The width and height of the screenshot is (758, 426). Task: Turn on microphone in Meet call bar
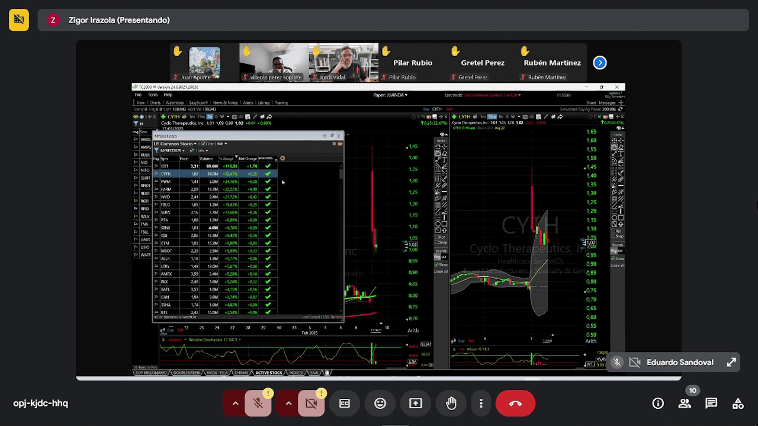258,404
